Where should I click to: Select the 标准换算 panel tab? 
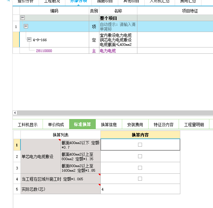pos(83,124)
